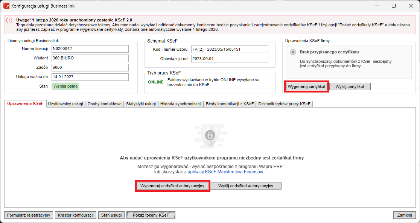The width and height of the screenshot is (420, 223).
Task: Open the Osoby kontaktowe tab
Action: pos(104,104)
